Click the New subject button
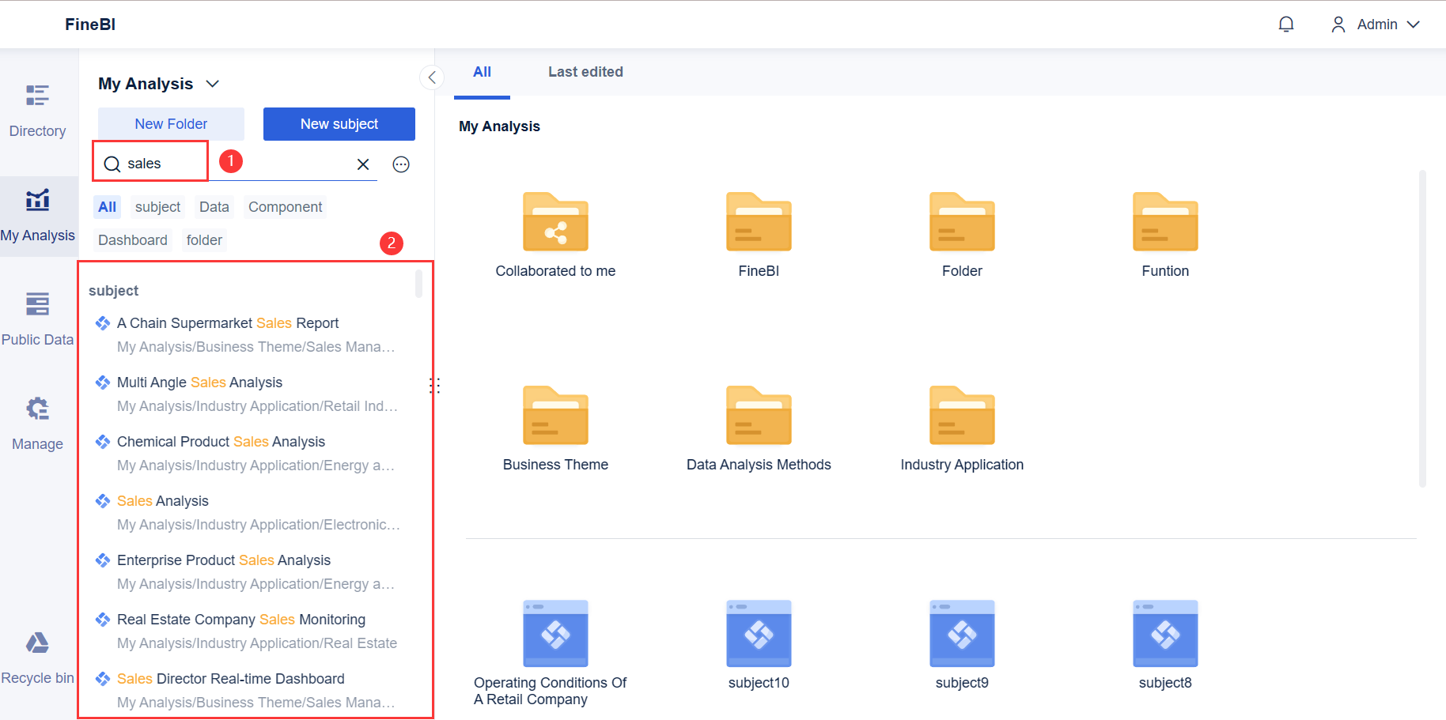Viewport: 1446px width, 720px height. [x=339, y=123]
